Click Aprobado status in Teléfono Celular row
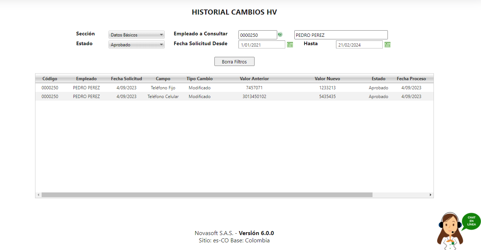The width and height of the screenshot is (481, 250). (378, 97)
